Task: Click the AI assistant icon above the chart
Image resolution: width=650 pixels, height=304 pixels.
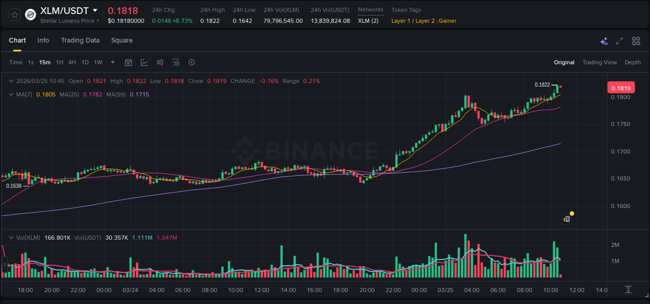Action: pyautogui.click(x=603, y=40)
